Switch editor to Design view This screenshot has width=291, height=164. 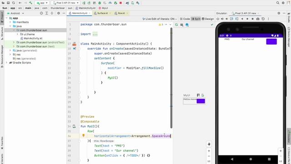coord(208,19)
